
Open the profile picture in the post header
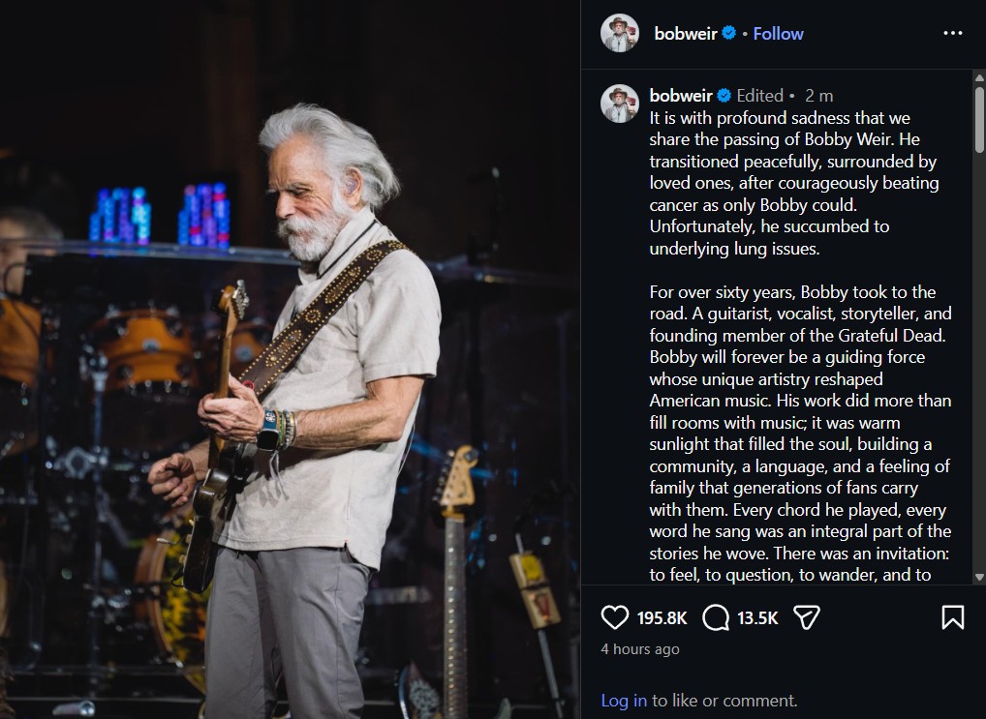pos(620,34)
